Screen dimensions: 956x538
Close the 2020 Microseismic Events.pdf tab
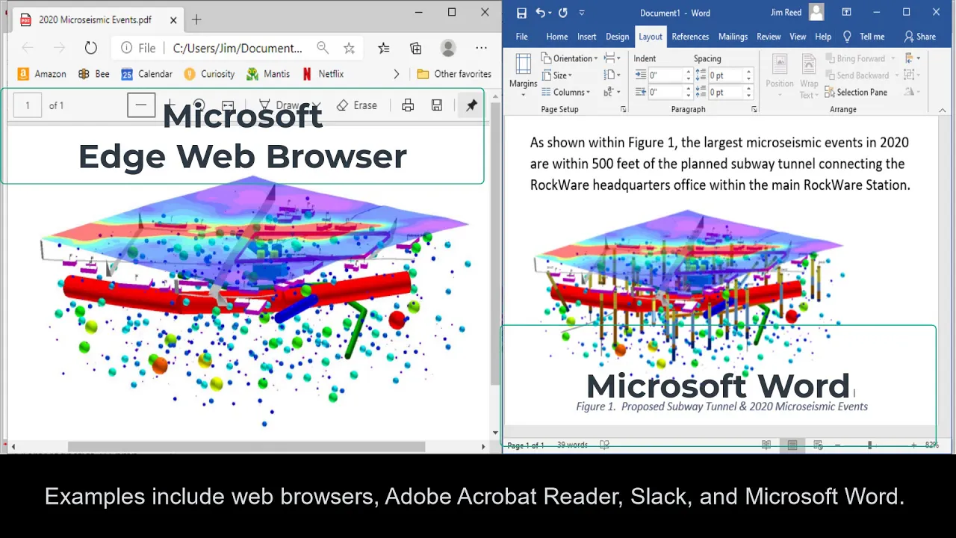173,19
